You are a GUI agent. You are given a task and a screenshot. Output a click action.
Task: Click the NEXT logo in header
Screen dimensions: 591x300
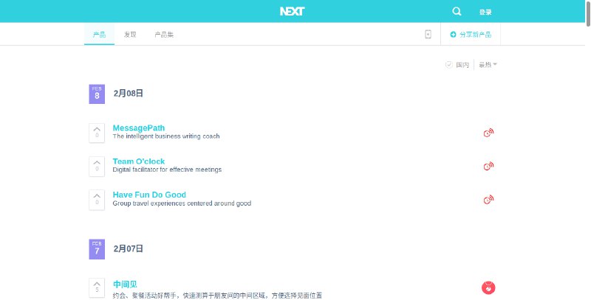293,11
